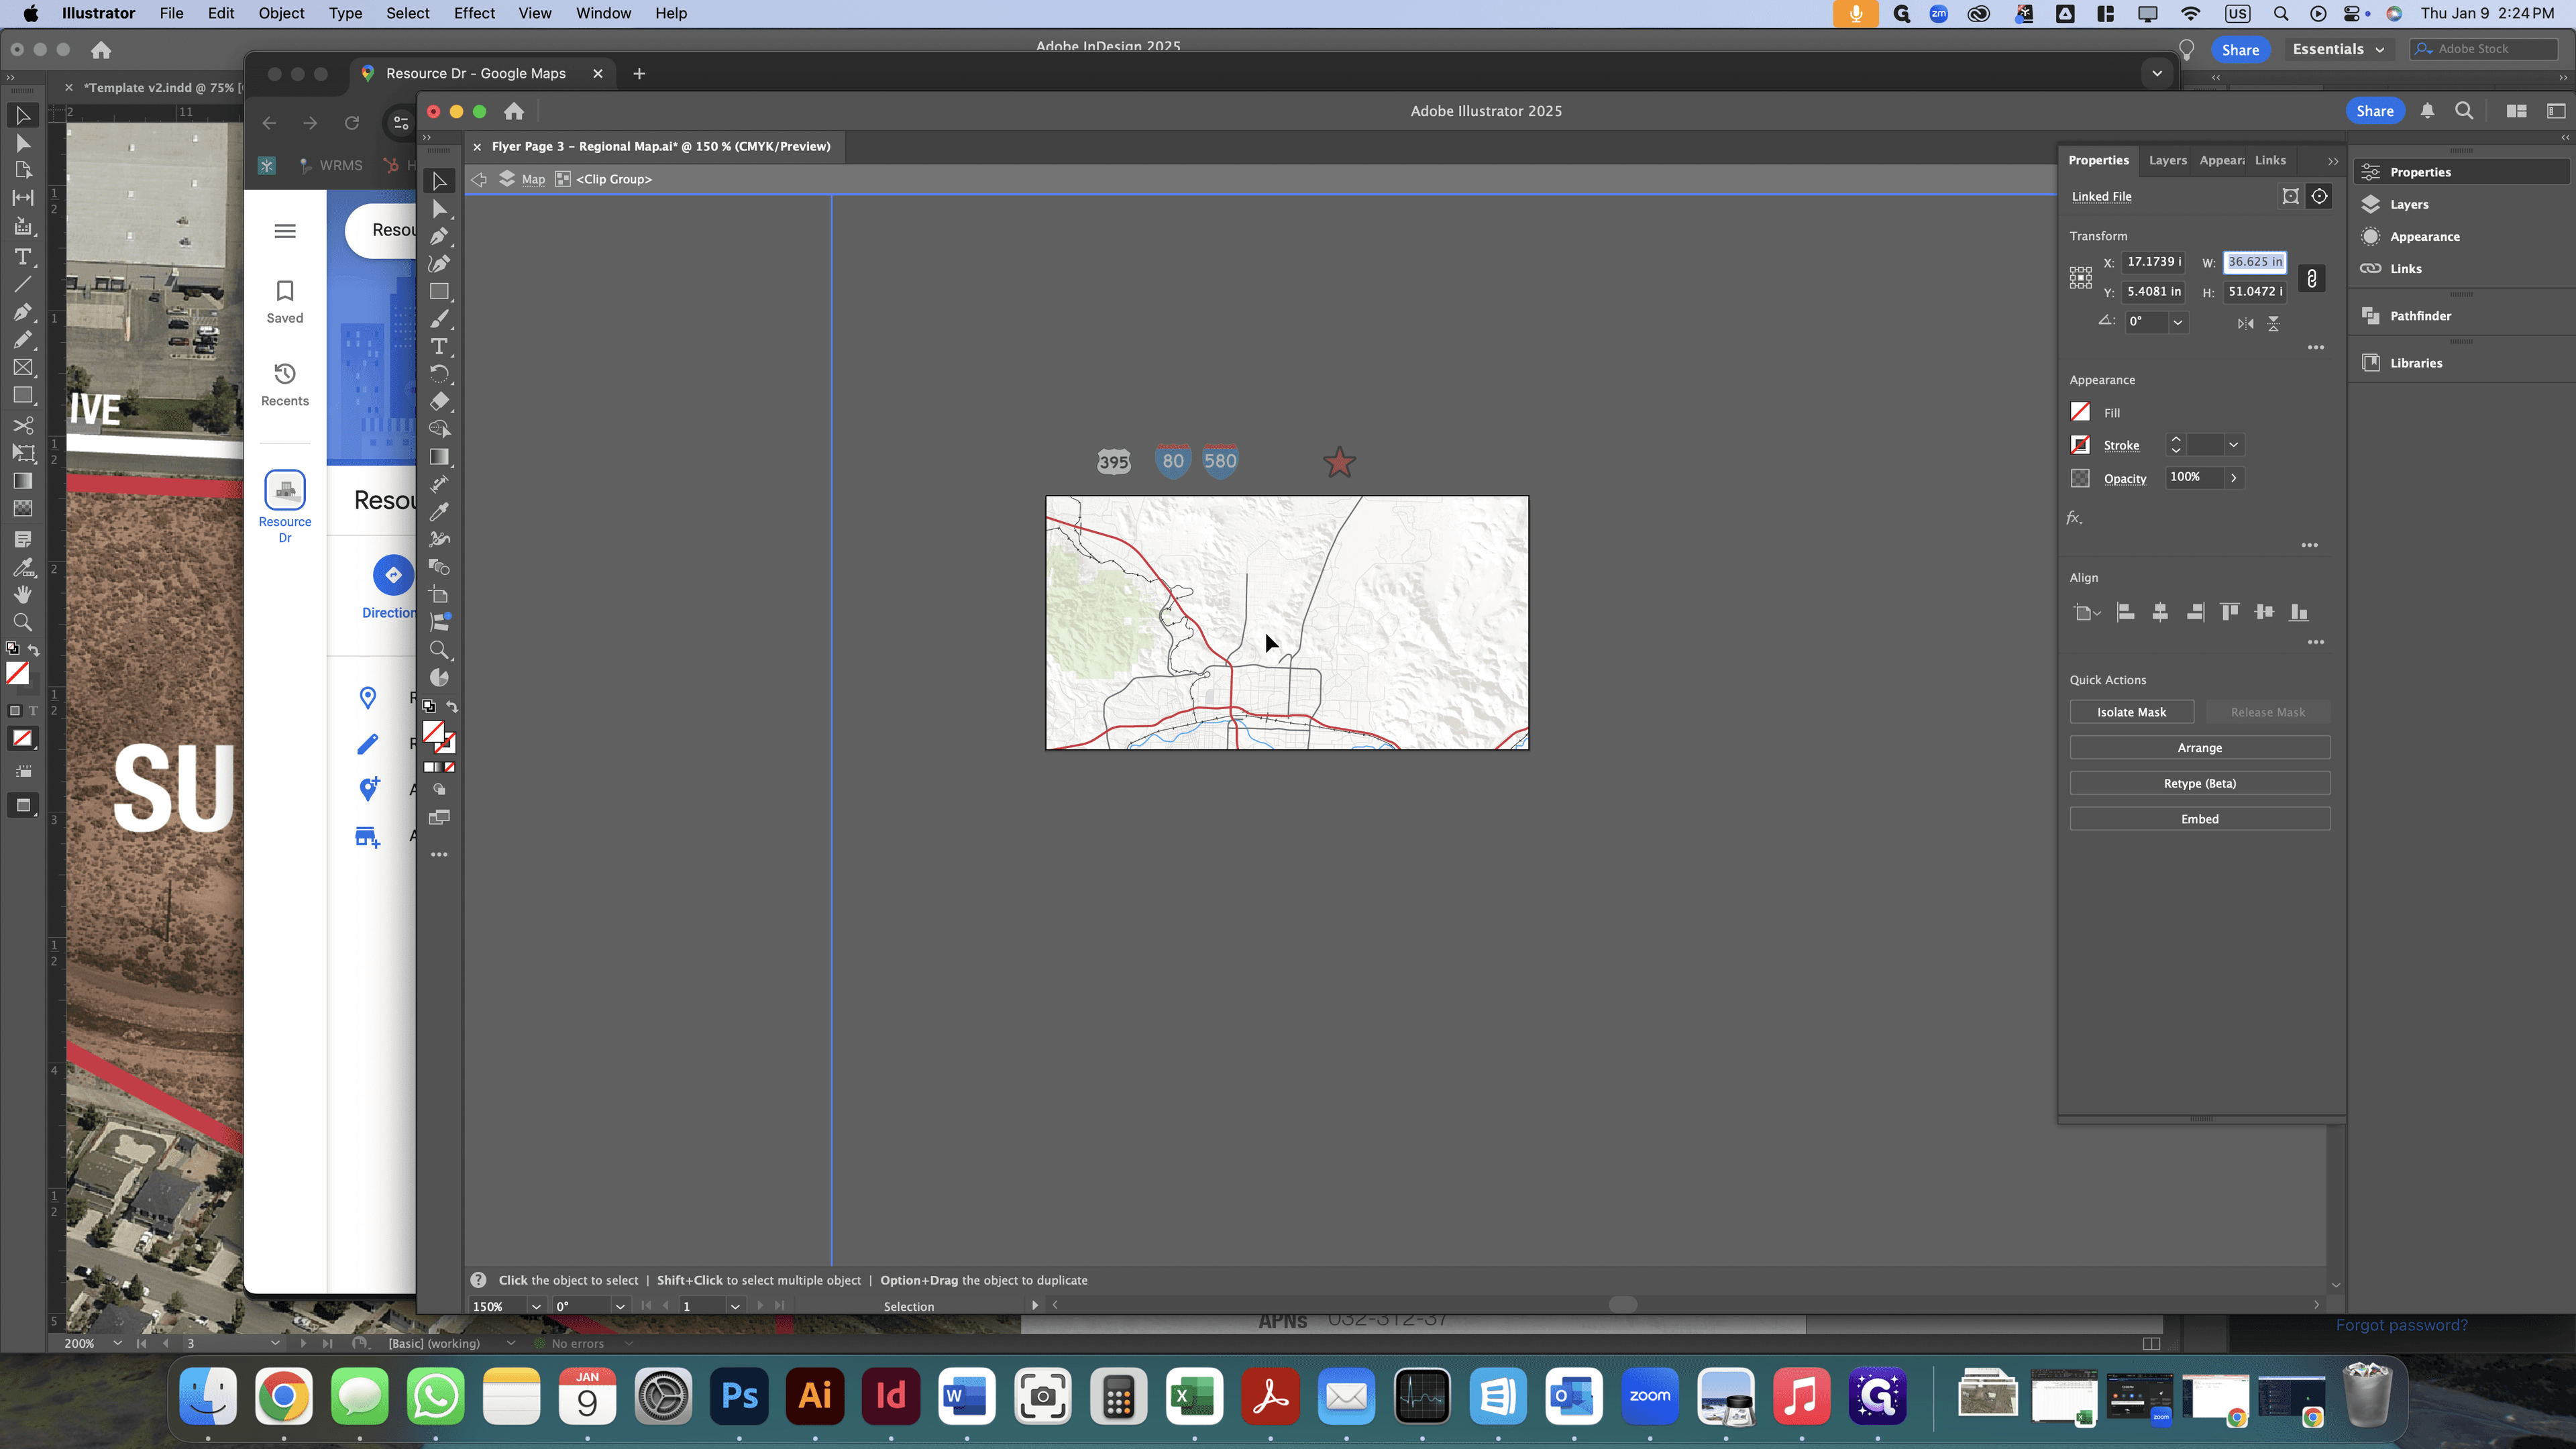Select the Direct Selection tool in Illustrator
Screen dimensions: 2576x1449
point(439,209)
